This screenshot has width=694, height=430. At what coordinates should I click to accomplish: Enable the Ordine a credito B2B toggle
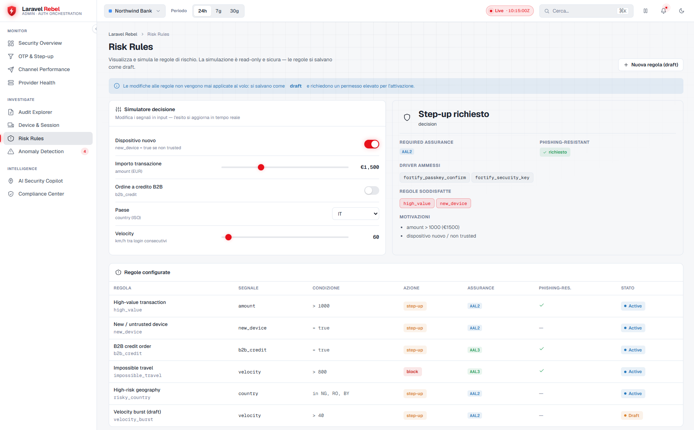tap(371, 190)
